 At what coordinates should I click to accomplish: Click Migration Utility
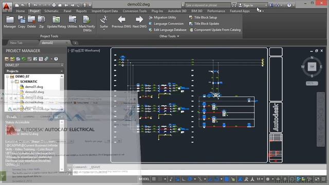162,17
